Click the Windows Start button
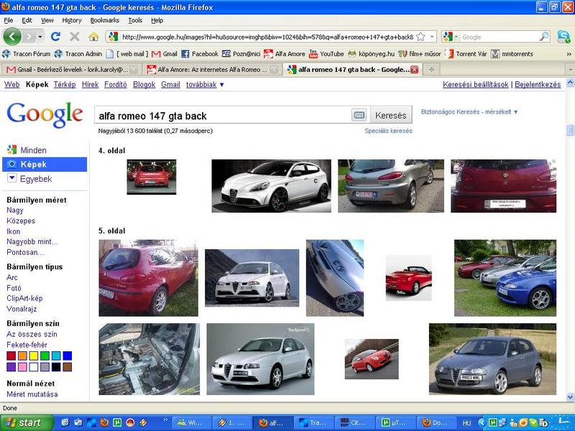 click(27, 422)
